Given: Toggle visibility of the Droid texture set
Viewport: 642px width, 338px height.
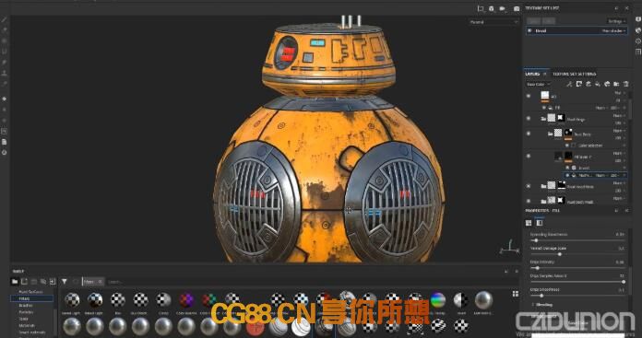Looking at the screenshot, I should click(529, 30).
